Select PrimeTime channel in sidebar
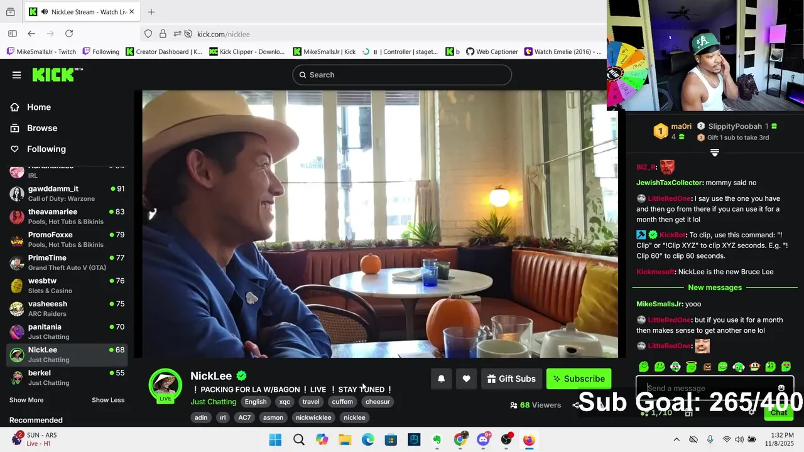This screenshot has width=804, height=452. coord(67,262)
